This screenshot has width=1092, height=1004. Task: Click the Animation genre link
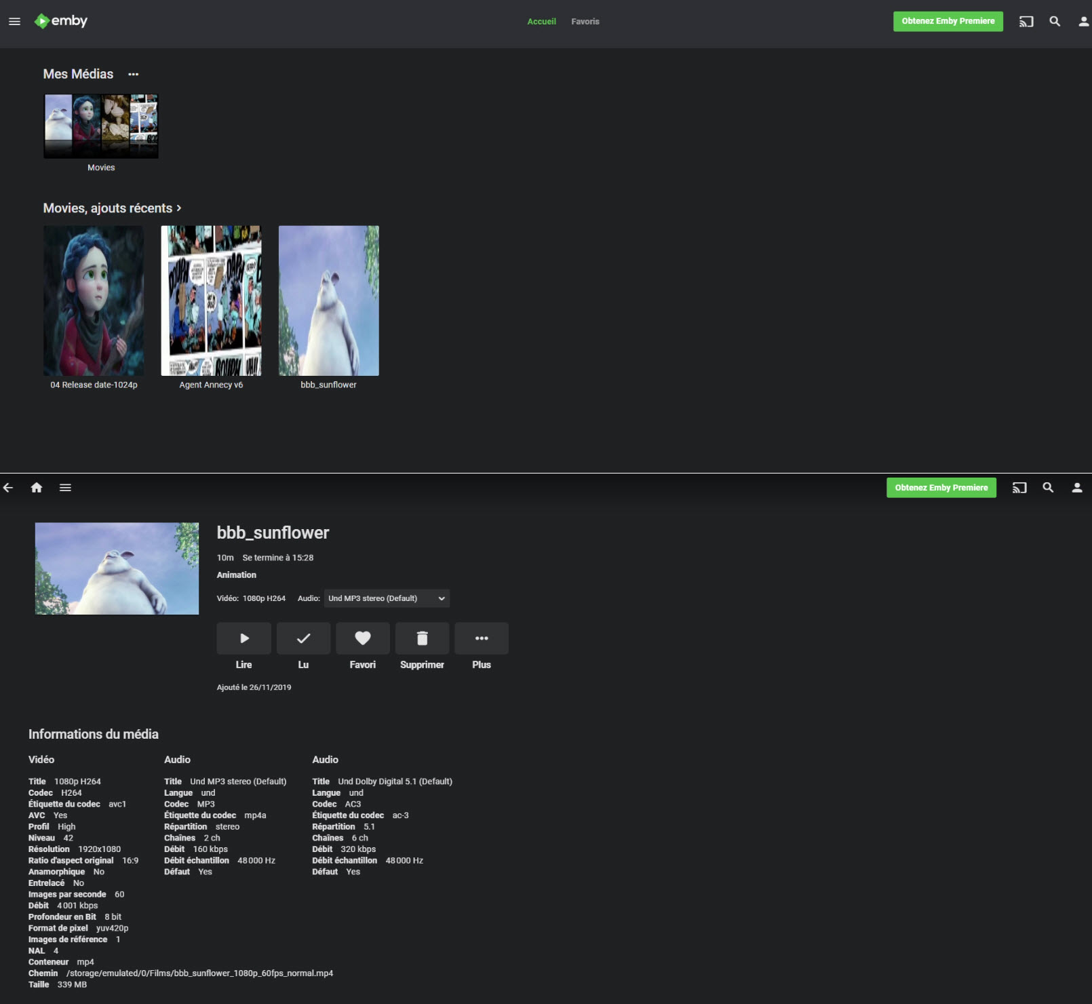tap(237, 575)
